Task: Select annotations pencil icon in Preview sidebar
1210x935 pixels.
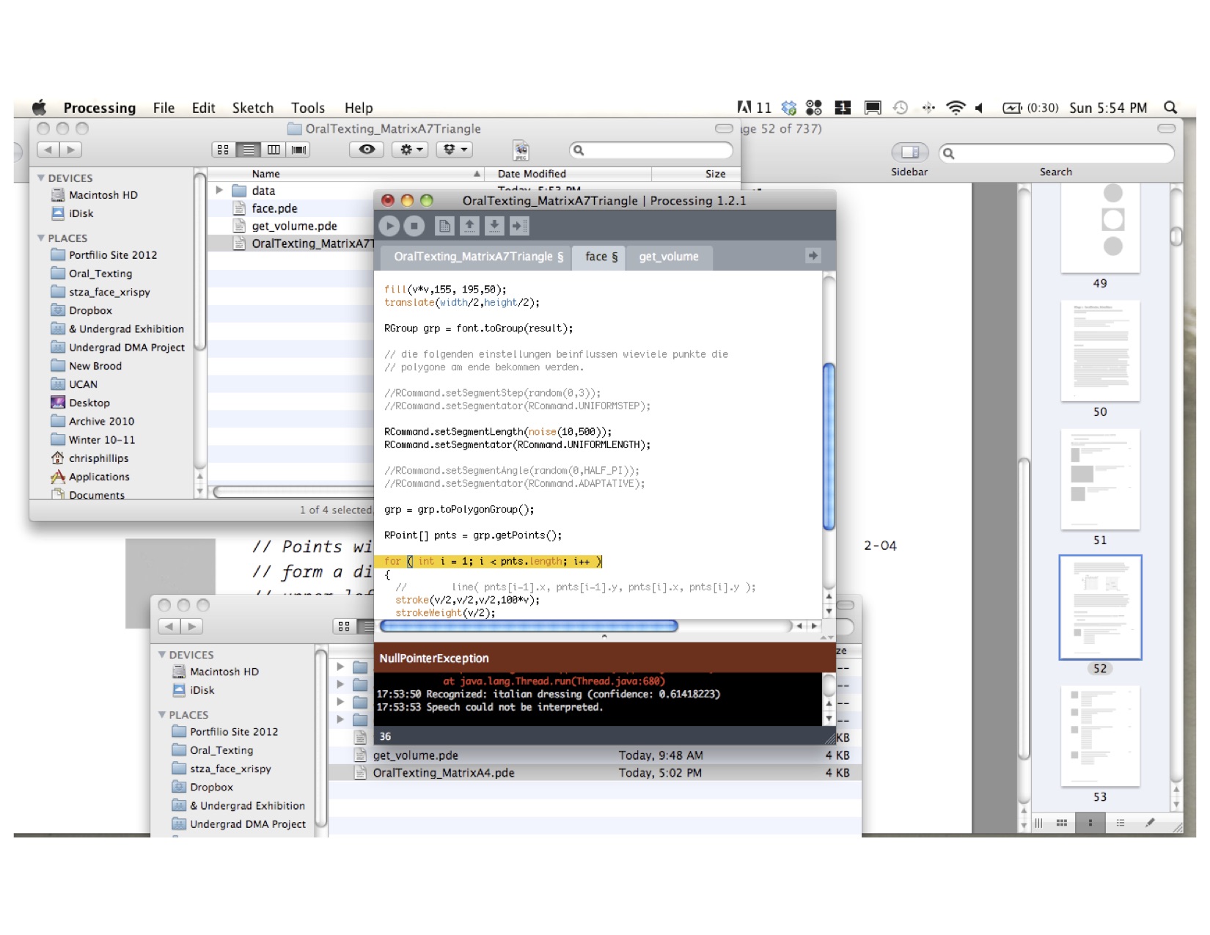Action: (1150, 823)
